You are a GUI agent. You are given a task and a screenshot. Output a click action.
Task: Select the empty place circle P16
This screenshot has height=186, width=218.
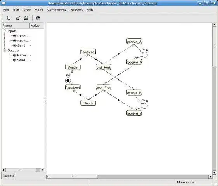(x=144, y=55)
